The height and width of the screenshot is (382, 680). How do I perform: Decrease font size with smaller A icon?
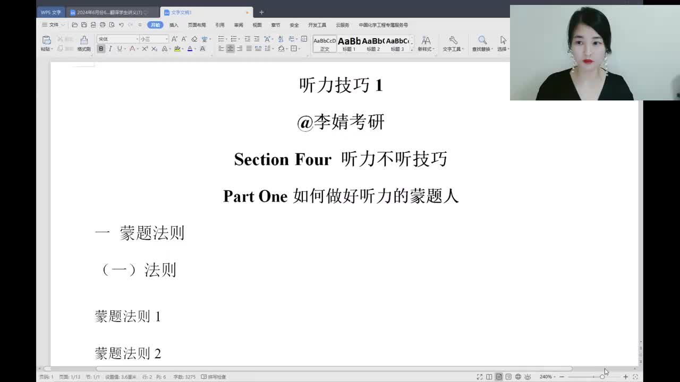point(184,39)
